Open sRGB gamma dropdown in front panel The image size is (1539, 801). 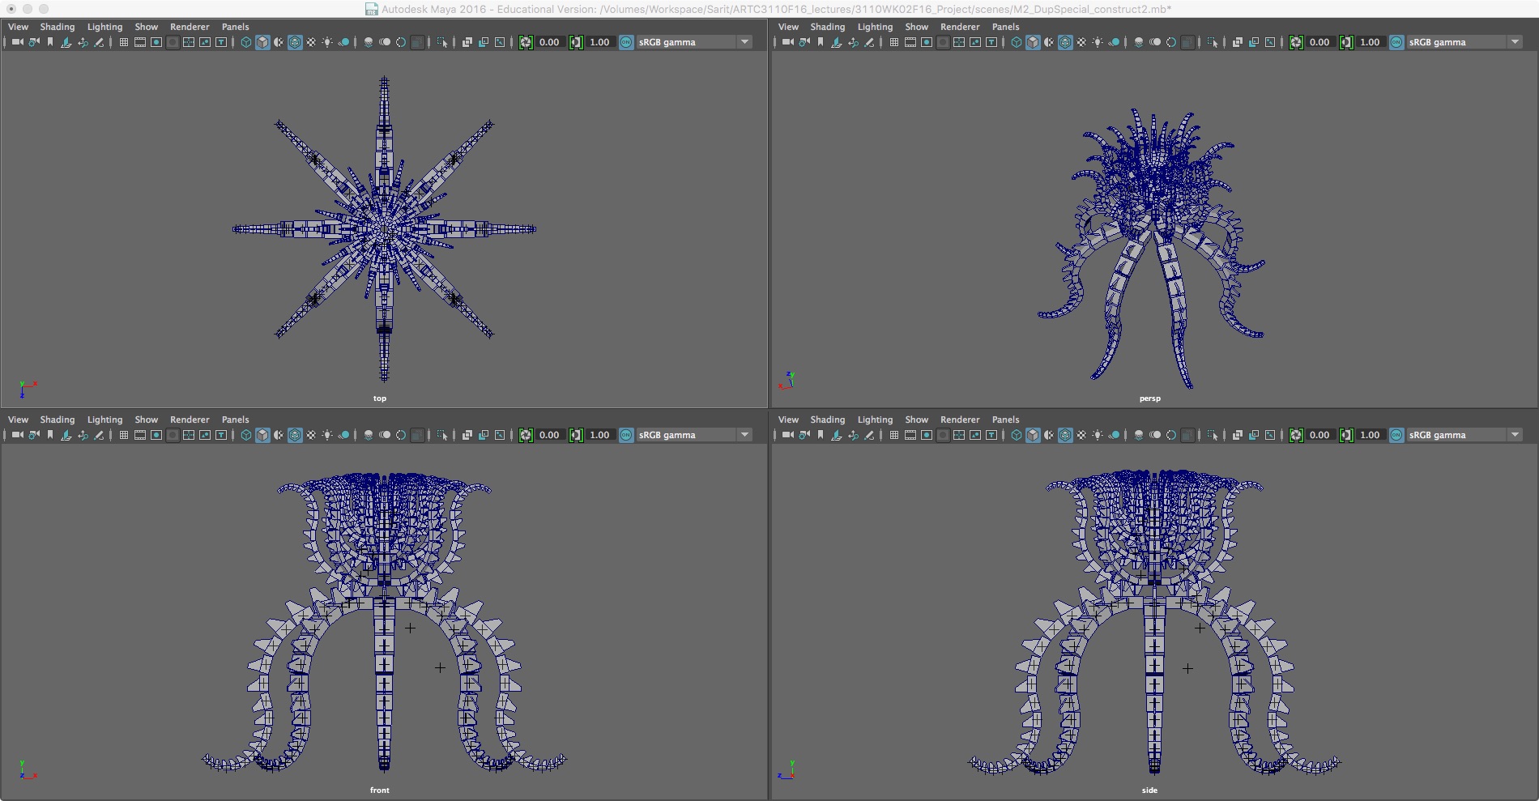tap(695, 435)
